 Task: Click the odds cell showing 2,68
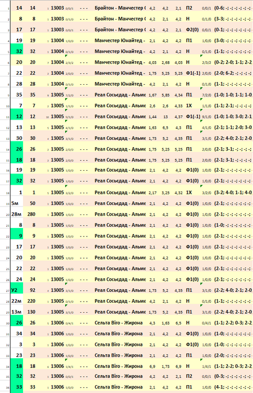click(165, 62)
